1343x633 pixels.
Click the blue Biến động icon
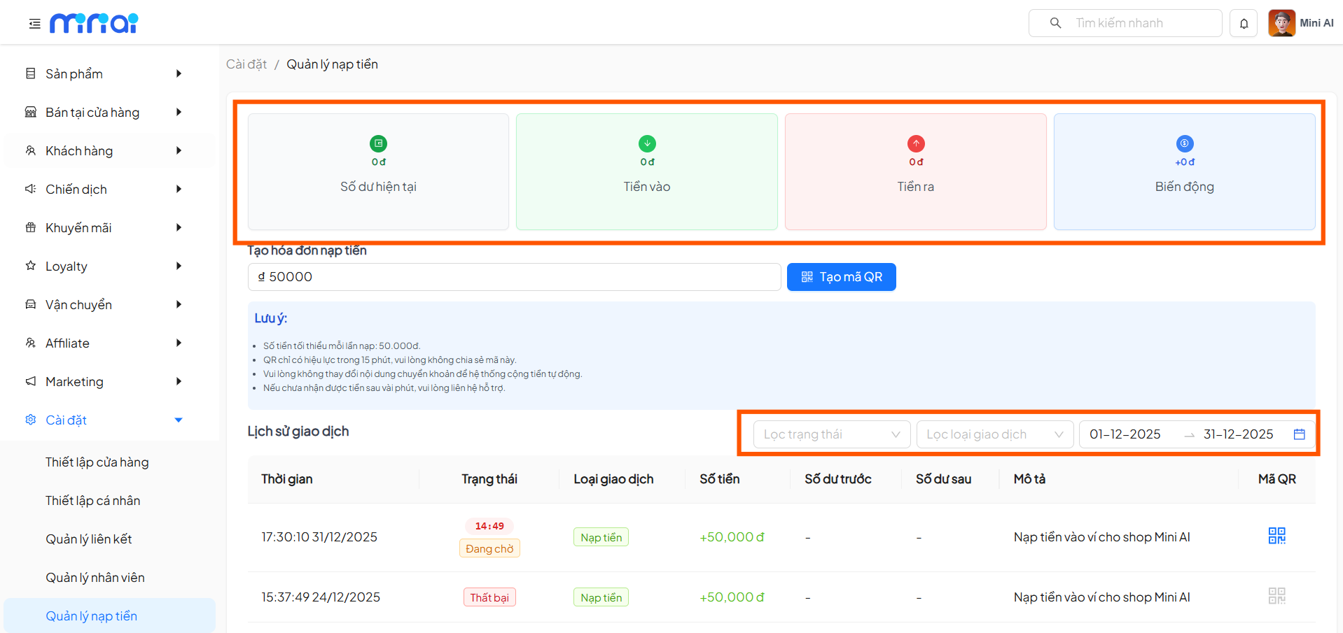point(1184,143)
